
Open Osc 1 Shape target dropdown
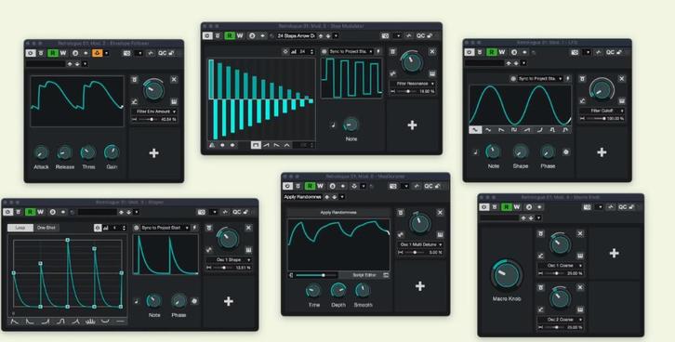coord(229,260)
